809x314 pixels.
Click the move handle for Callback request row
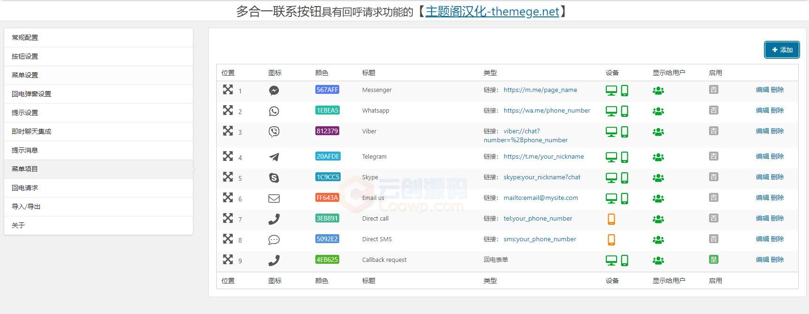[228, 259]
